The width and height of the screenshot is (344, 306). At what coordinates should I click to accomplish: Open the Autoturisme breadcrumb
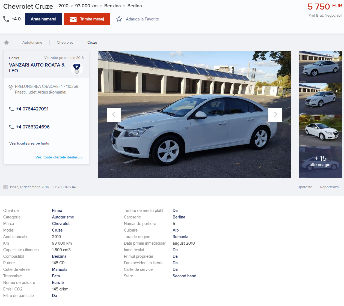(32, 43)
